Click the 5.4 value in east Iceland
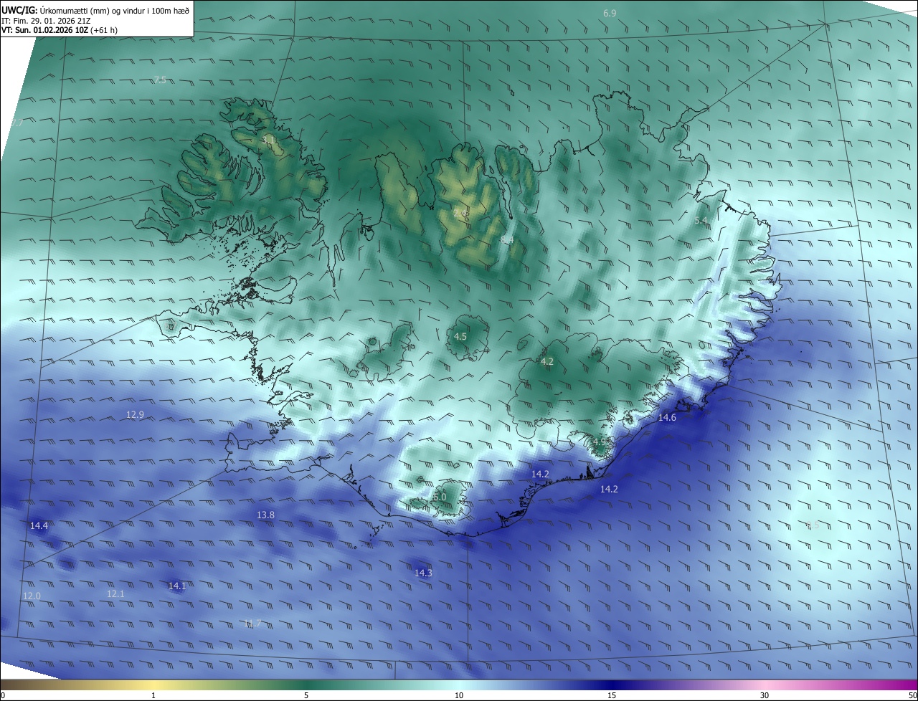The height and width of the screenshot is (701, 918). click(701, 220)
